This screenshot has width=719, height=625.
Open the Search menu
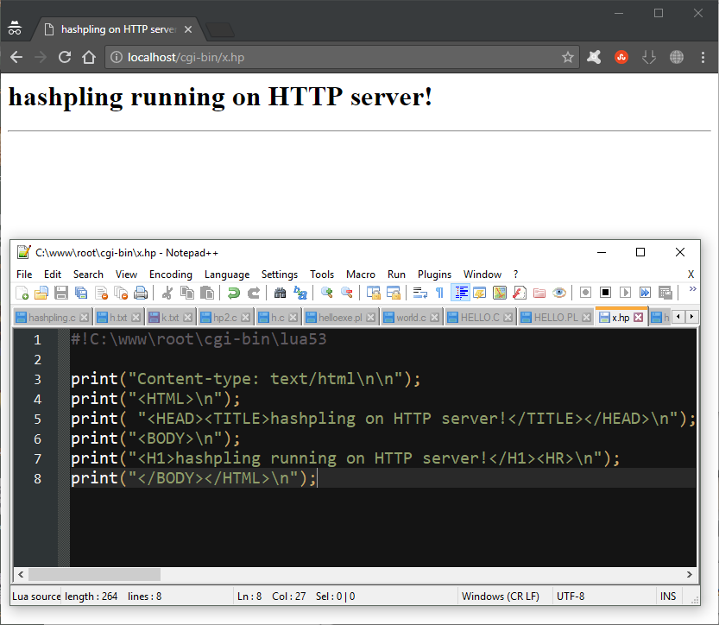pos(89,275)
